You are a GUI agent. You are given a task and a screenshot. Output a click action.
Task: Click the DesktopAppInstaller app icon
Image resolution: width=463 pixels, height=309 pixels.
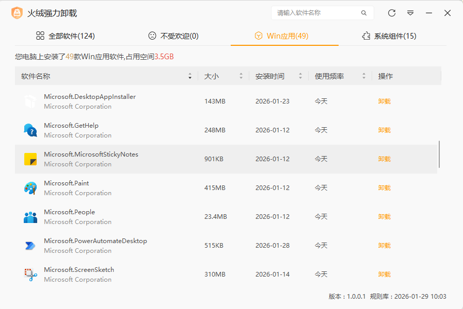tap(30, 101)
